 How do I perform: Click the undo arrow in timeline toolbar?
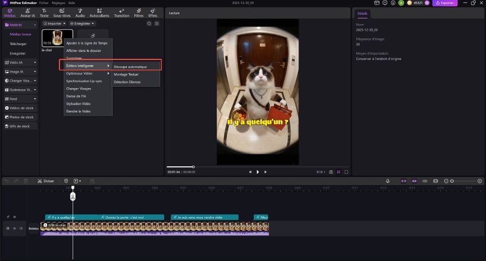pyautogui.click(x=6, y=181)
